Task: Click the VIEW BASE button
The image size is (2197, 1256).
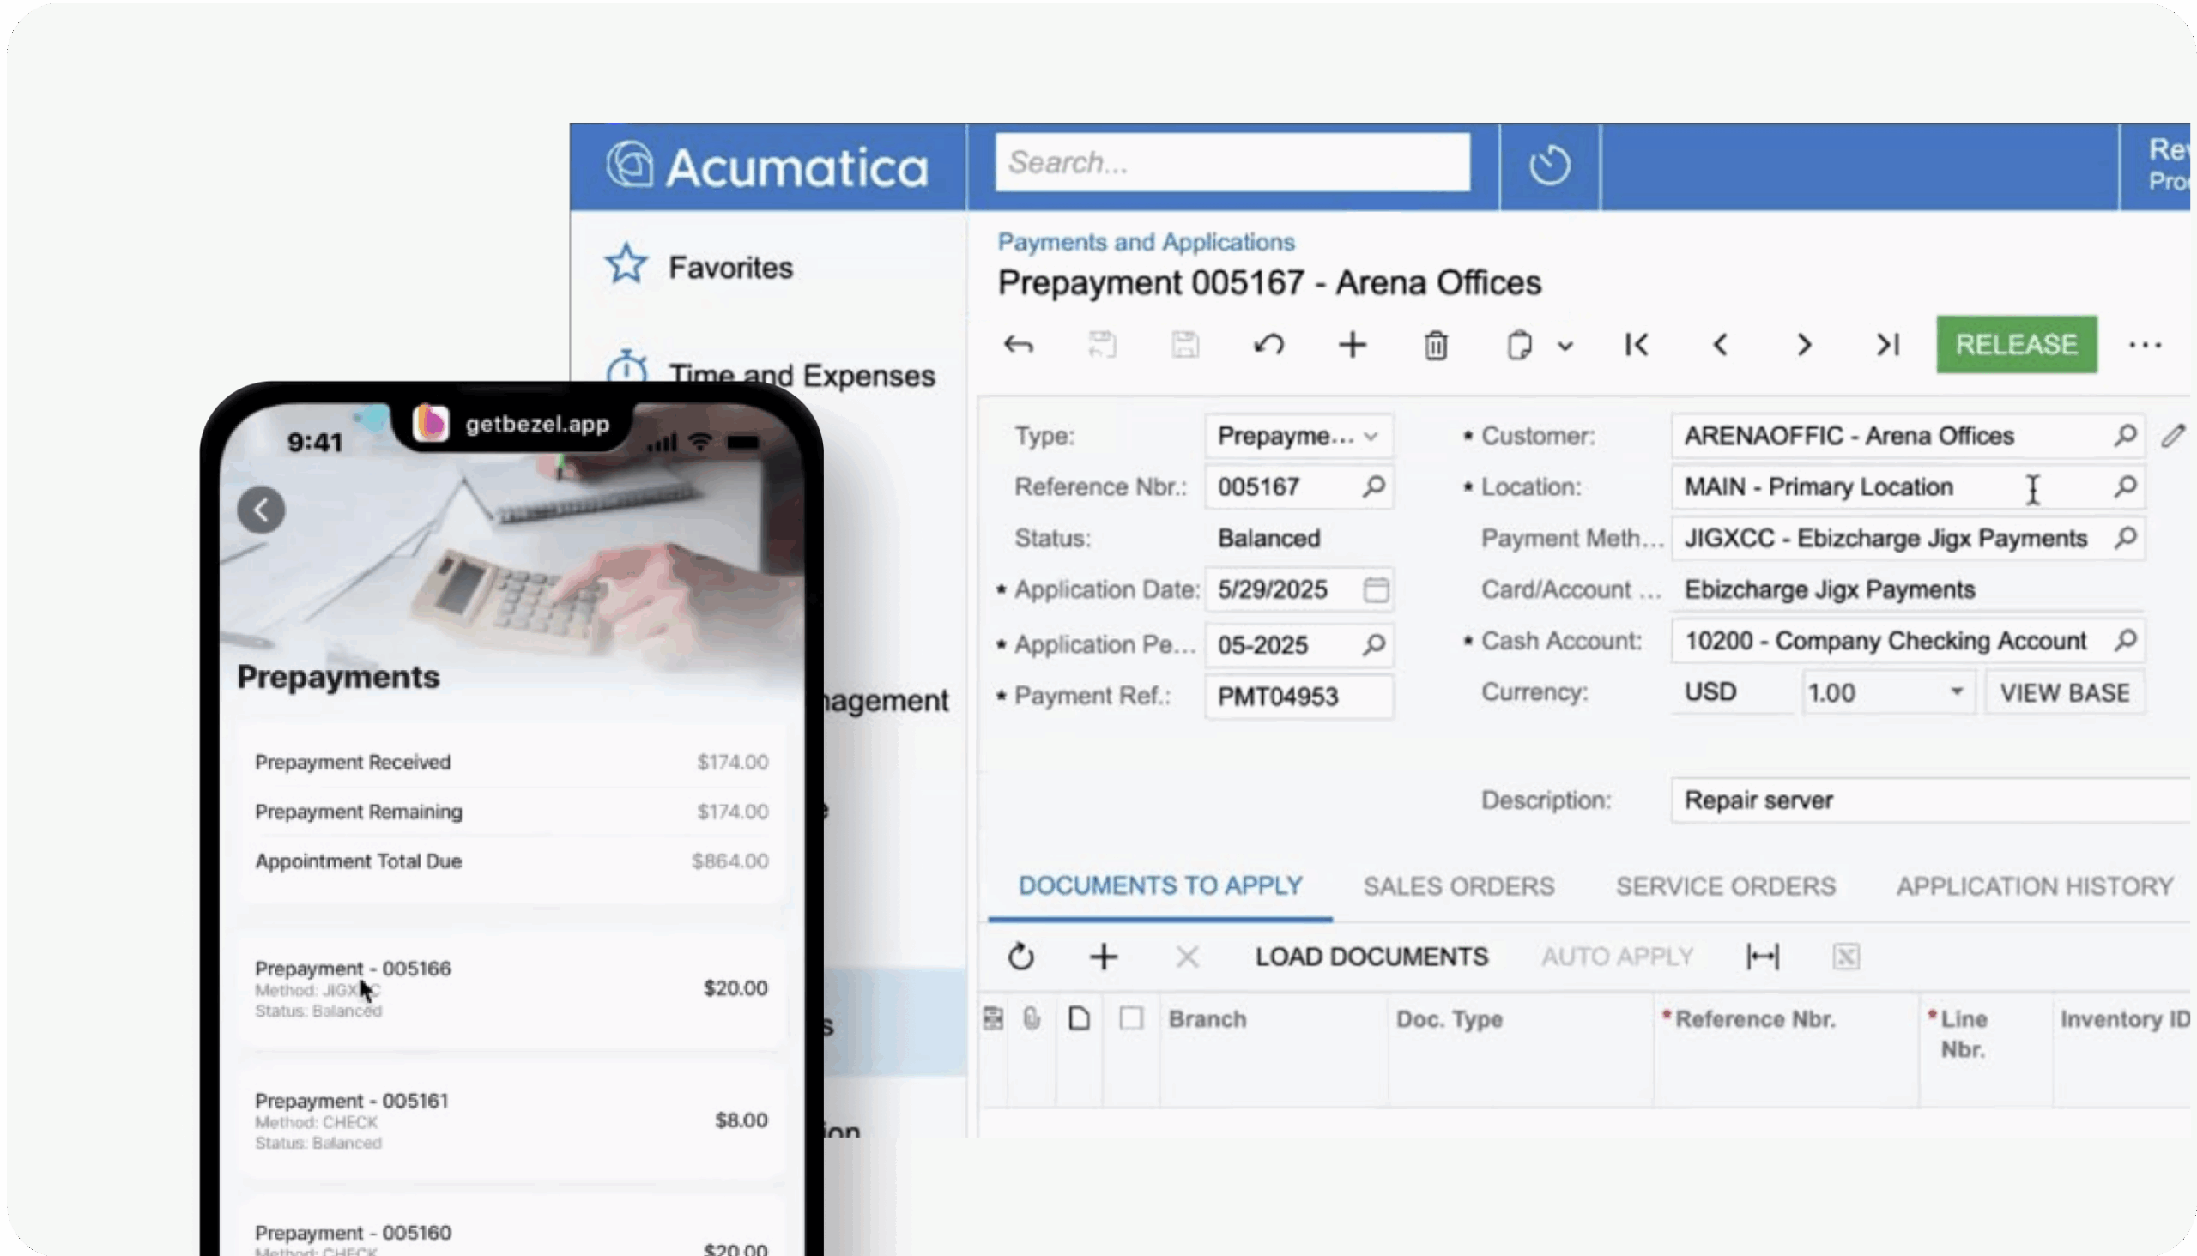Action: click(x=2064, y=692)
